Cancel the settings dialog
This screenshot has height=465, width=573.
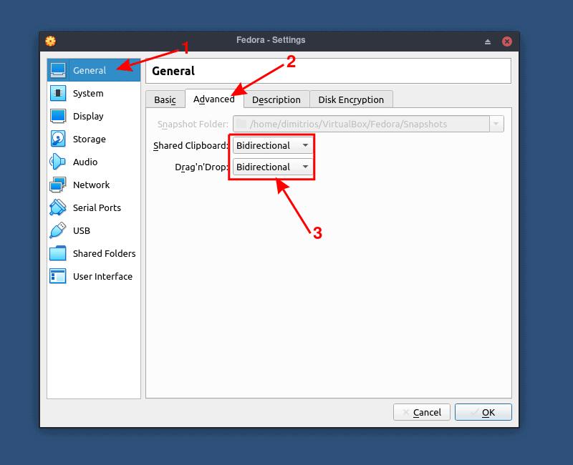422,412
